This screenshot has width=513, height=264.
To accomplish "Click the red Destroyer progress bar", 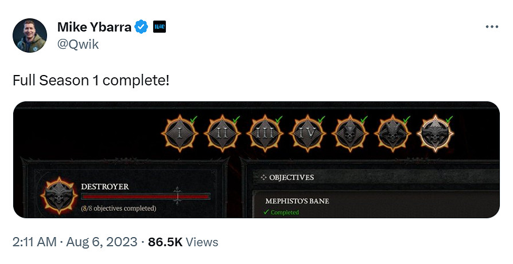I will tap(145, 196).
